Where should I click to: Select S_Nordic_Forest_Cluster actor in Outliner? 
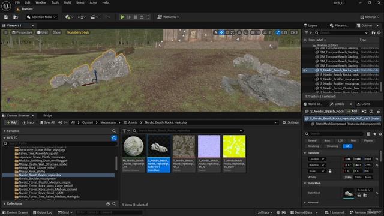coord(339,88)
